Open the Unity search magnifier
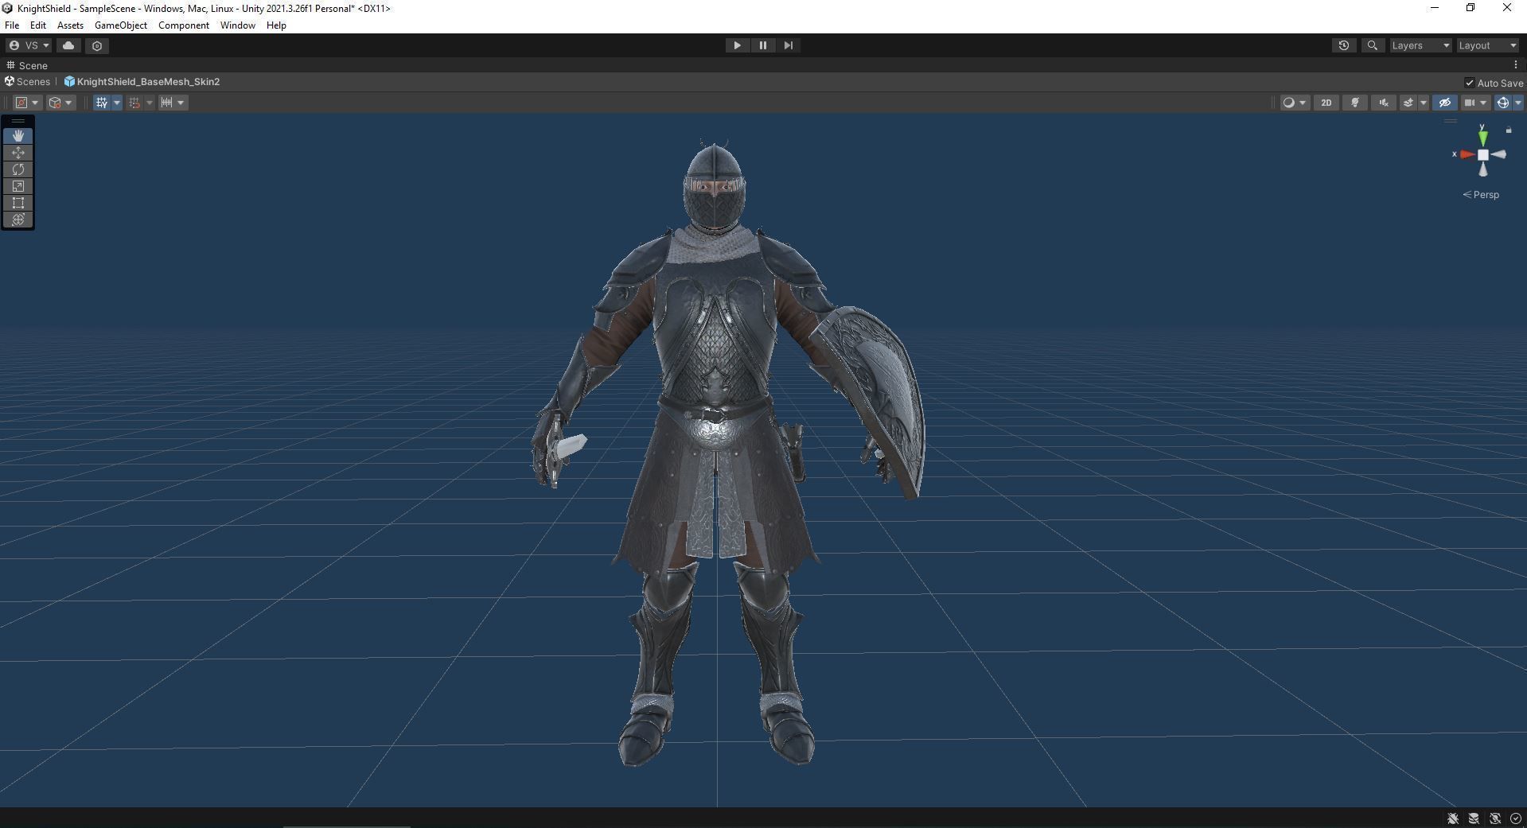This screenshot has height=828, width=1527. [1373, 45]
